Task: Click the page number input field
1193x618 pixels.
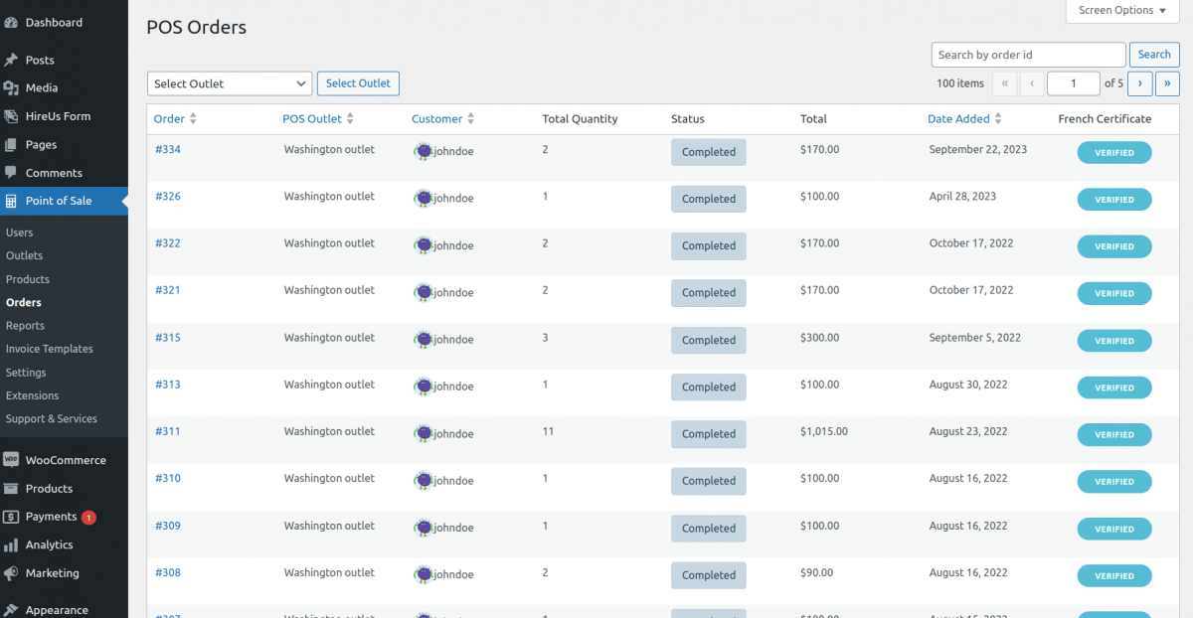Action: pos(1074,83)
